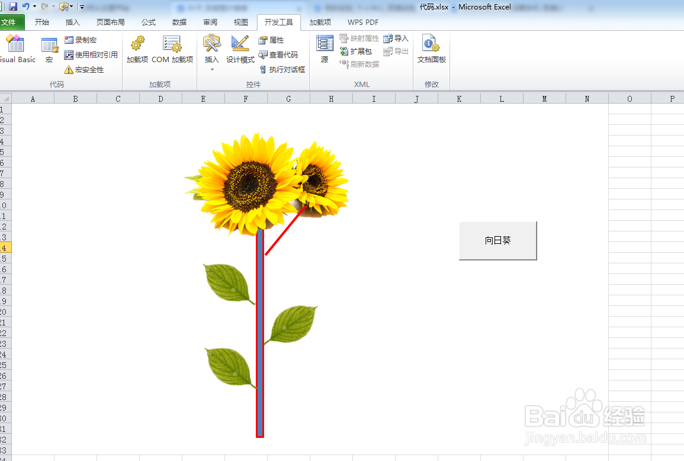Open XML Source (源) pane

(325, 49)
